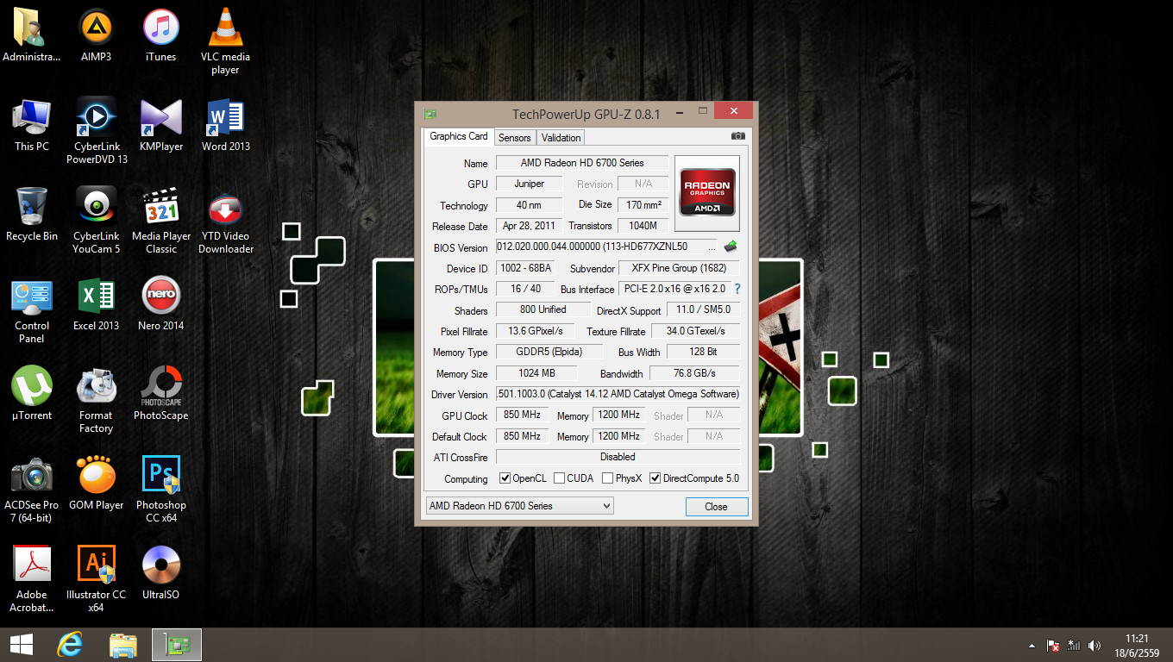Select the Excel 2013 desktop icon

tap(97, 304)
